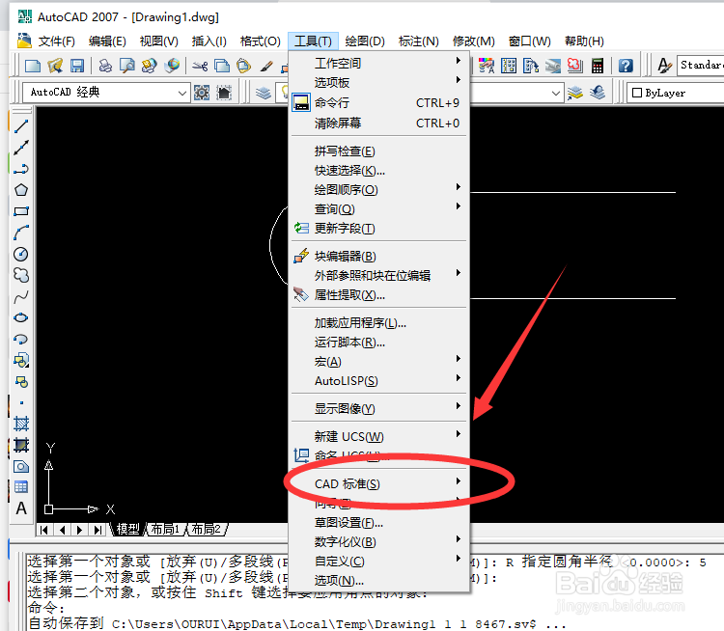Expand the 工作空间 submenu
The height and width of the screenshot is (631, 724).
tap(378, 64)
